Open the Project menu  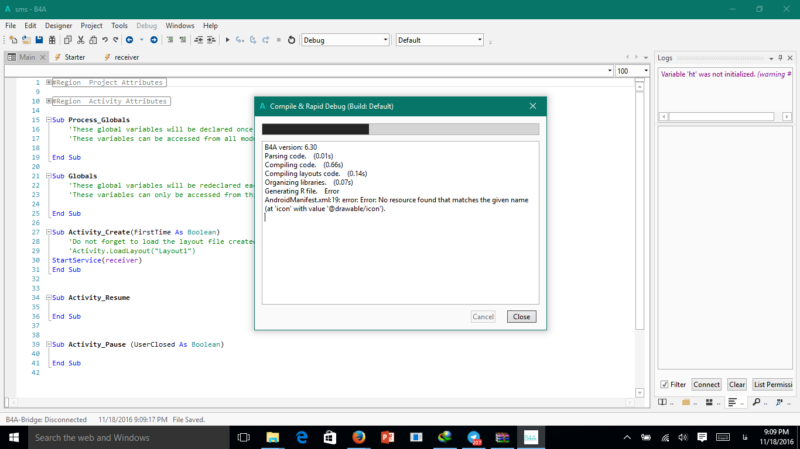pos(91,26)
